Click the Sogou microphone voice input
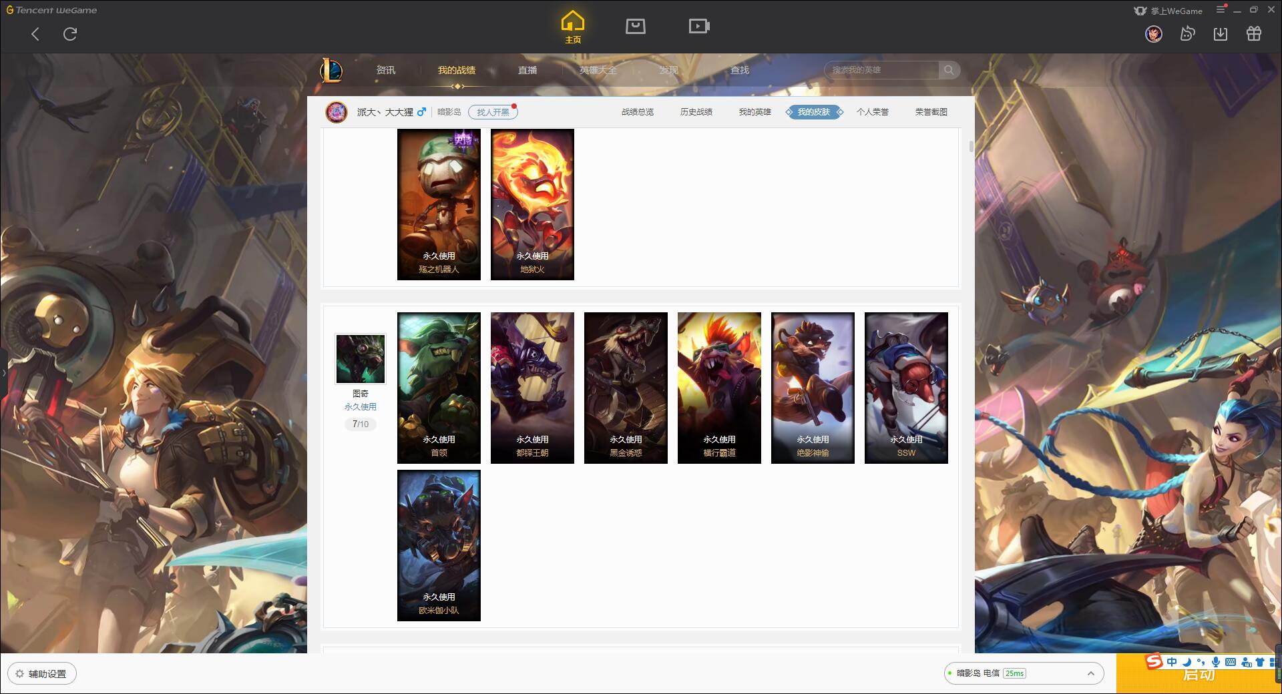The height and width of the screenshot is (694, 1282). point(1216,662)
